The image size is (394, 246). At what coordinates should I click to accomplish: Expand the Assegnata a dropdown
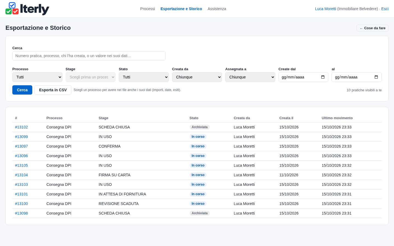(250, 77)
